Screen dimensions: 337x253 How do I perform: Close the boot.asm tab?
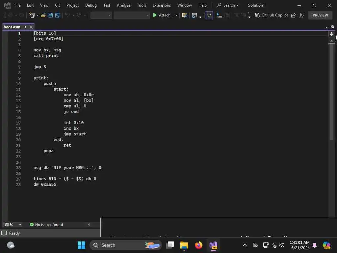(31, 27)
